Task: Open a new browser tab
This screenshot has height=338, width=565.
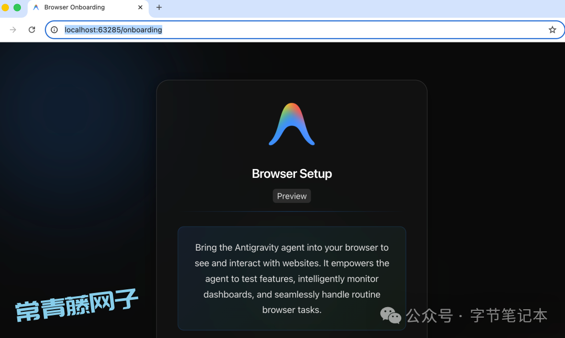Action: click(159, 7)
